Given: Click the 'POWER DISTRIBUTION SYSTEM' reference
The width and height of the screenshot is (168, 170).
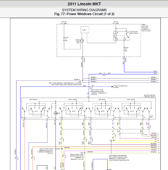Looking at the screenshot, I should 120,87.
